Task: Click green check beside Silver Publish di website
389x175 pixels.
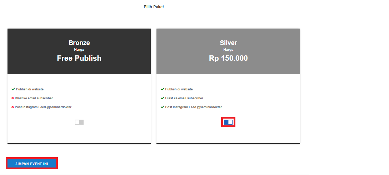Action: pyautogui.click(x=162, y=89)
